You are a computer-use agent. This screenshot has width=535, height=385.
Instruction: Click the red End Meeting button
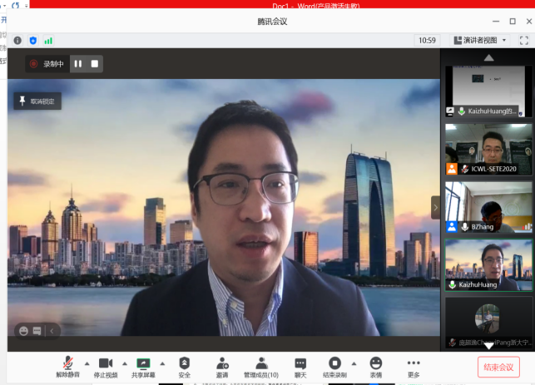(x=498, y=367)
